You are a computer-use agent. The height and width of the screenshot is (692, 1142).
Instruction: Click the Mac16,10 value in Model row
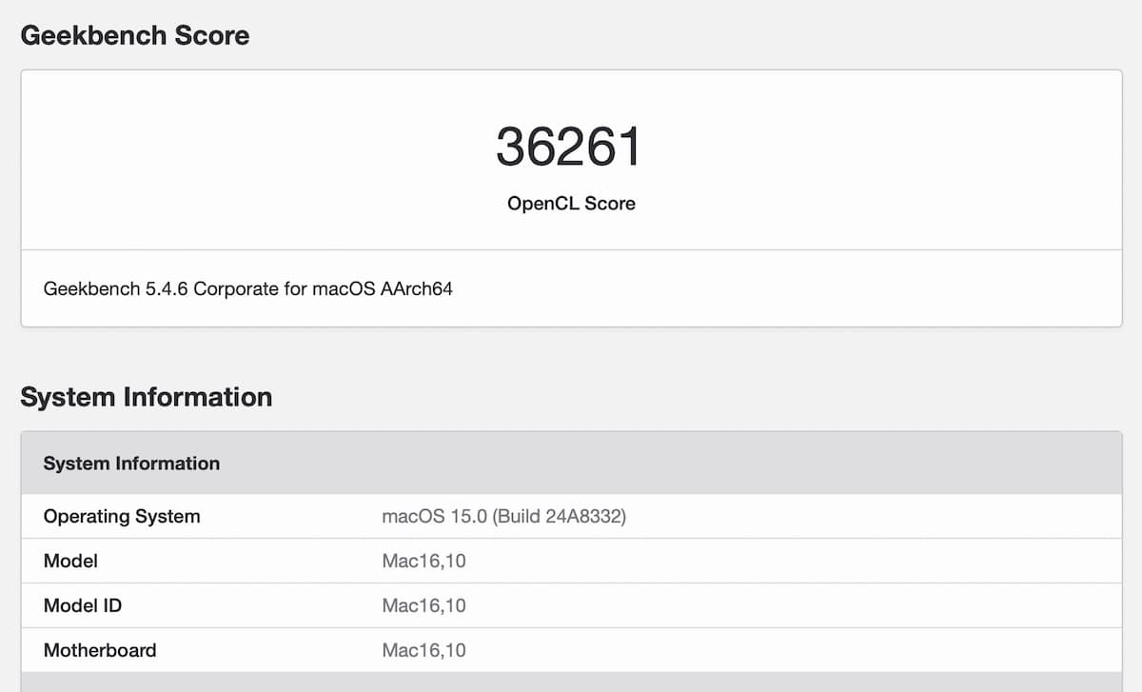pos(423,561)
